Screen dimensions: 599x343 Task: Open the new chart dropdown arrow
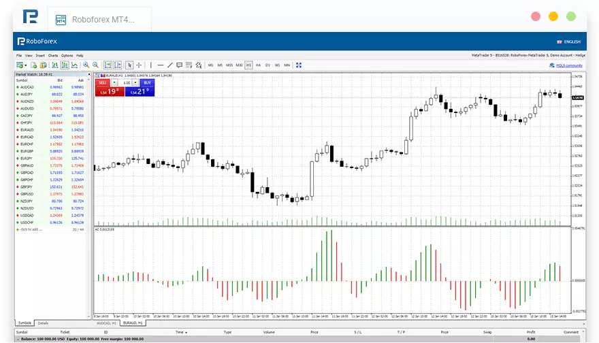(26, 65)
